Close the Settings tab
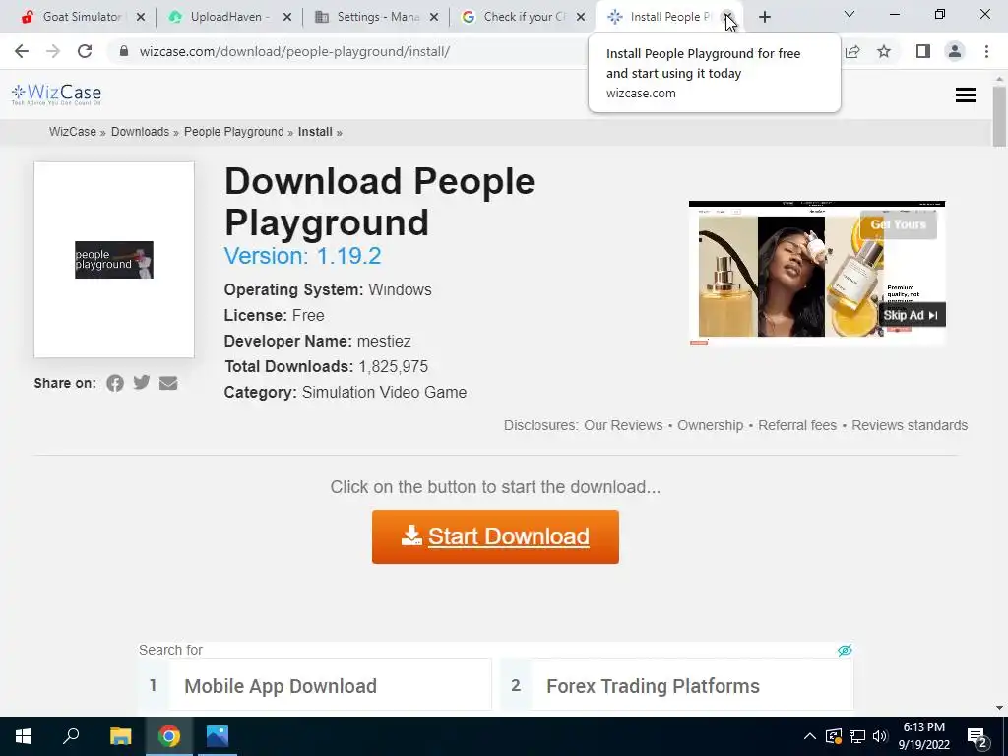 point(434,17)
